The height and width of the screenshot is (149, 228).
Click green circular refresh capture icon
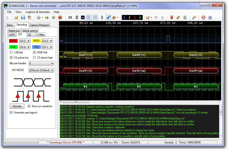[53, 17]
